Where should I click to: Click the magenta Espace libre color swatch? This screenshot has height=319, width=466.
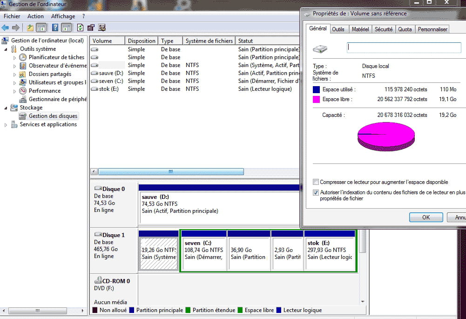(x=316, y=99)
